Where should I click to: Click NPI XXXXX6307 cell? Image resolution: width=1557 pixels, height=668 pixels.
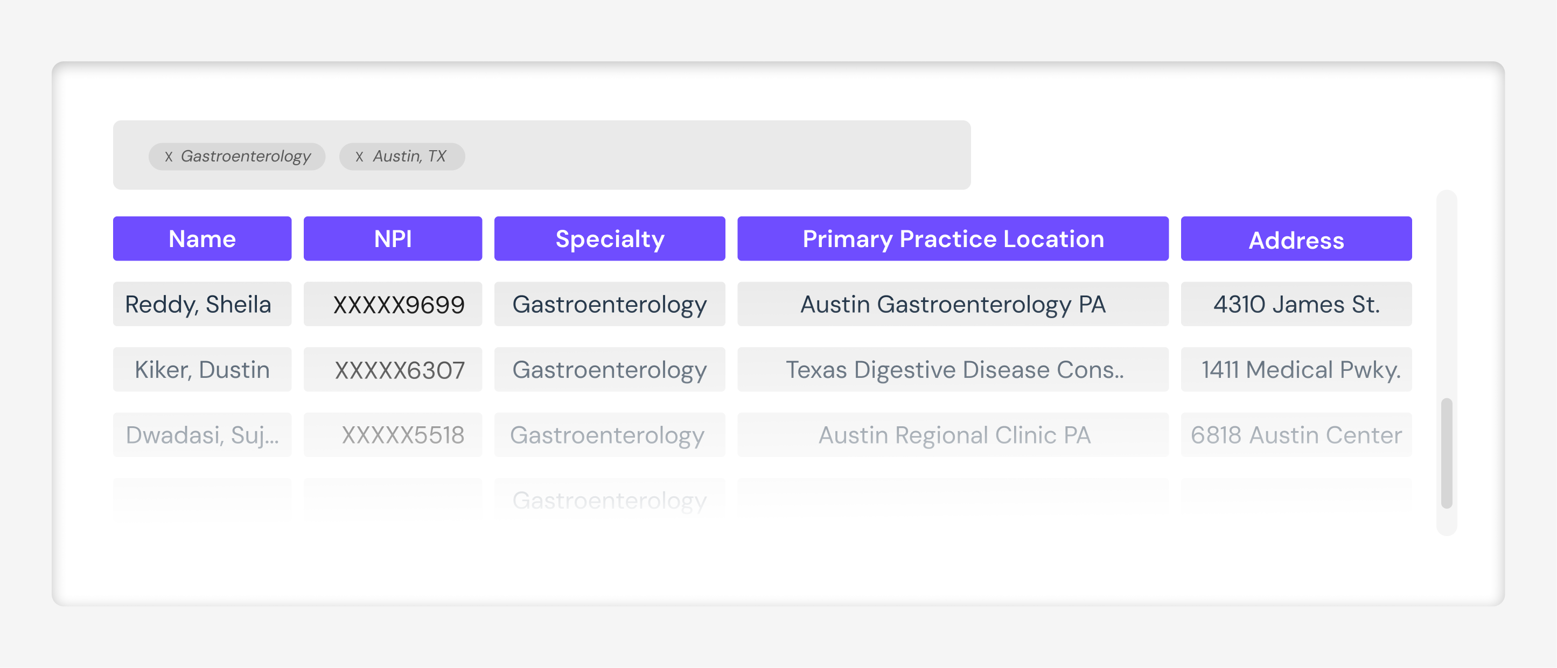(x=393, y=369)
